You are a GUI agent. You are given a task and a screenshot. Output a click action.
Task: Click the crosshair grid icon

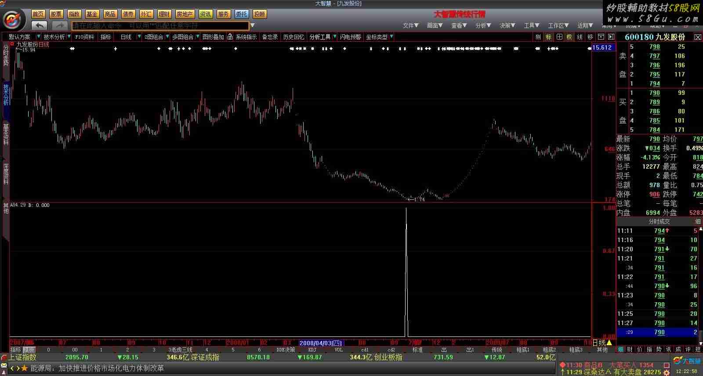(x=559, y=37)
